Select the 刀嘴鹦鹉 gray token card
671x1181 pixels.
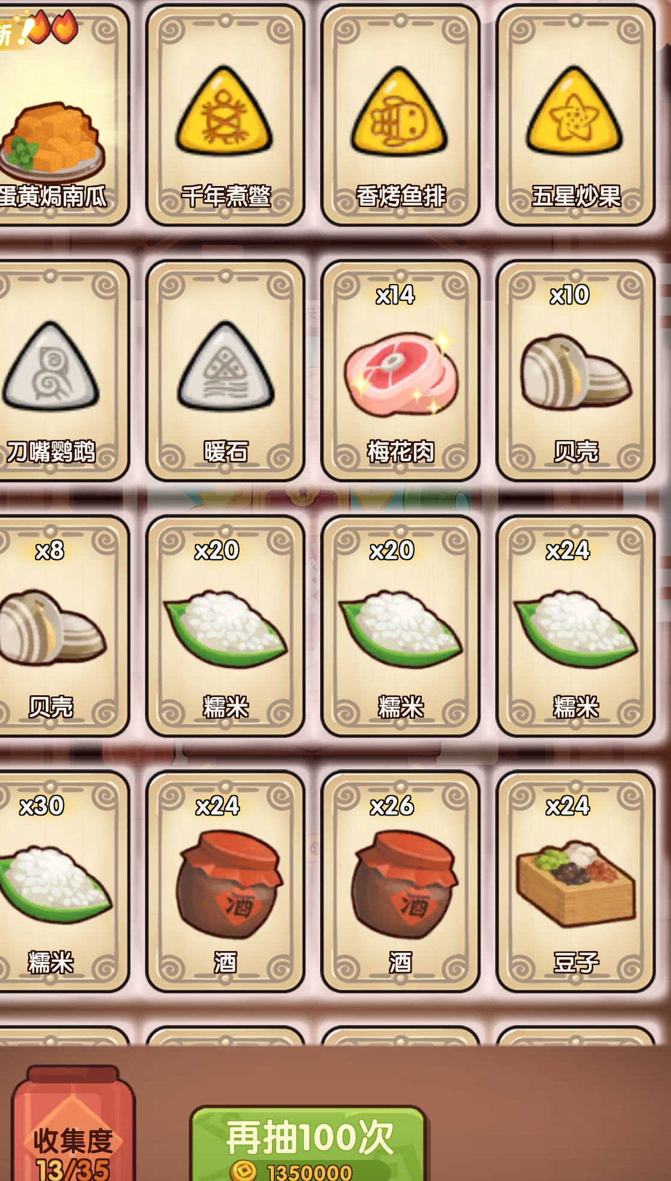pyautogui.click(x=63, y=370)
